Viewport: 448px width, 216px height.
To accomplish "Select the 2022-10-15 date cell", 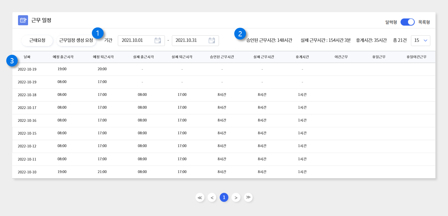I will [x=27, y=133].
